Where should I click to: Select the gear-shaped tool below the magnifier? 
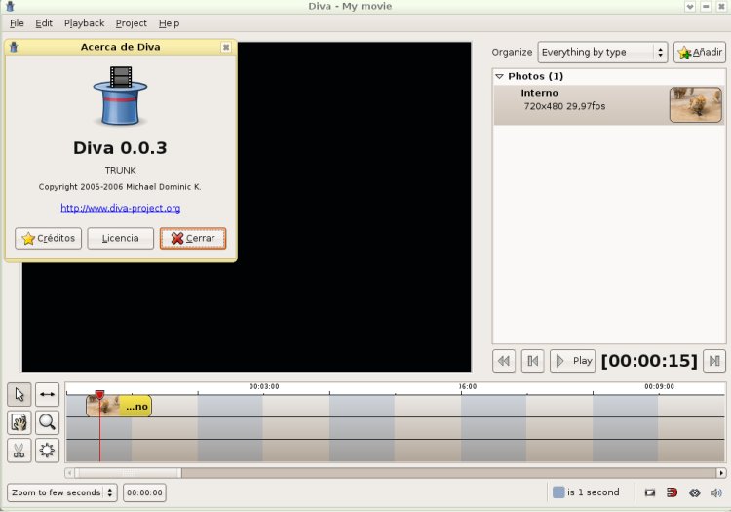[47, 451]
